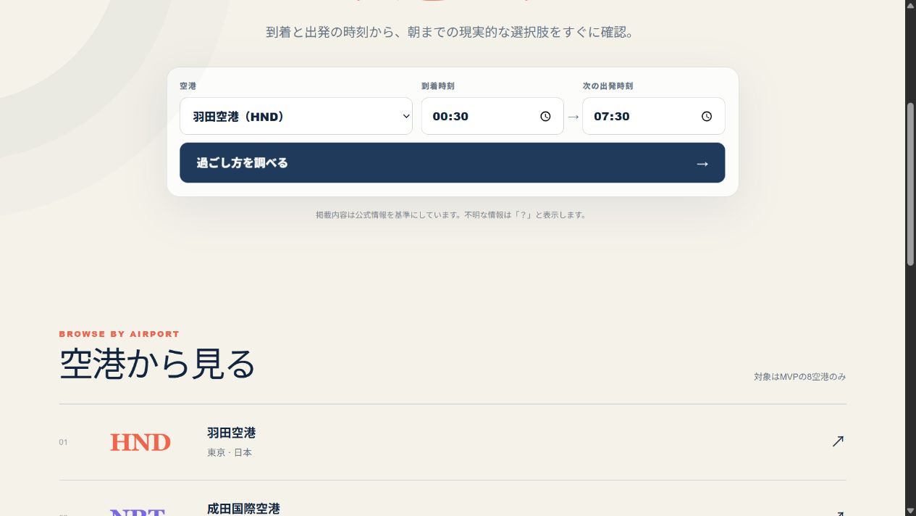Click the 過ごし方を調べる button
The height and width of the screenshot is (516, 916).
(x=453, y=163)
